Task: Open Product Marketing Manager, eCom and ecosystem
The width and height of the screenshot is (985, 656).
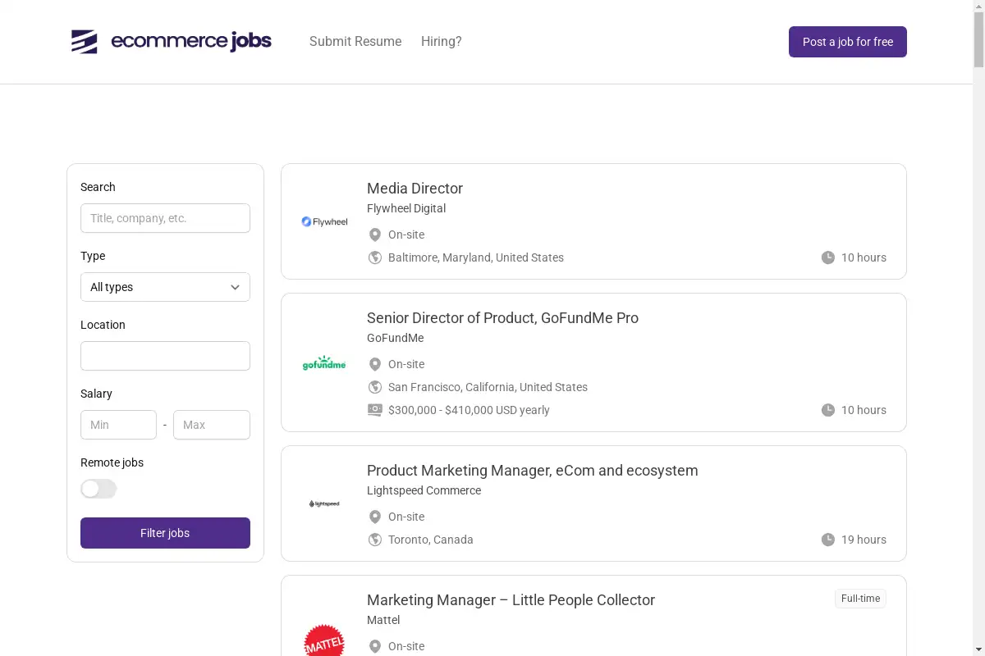Action: pos(532,471)
